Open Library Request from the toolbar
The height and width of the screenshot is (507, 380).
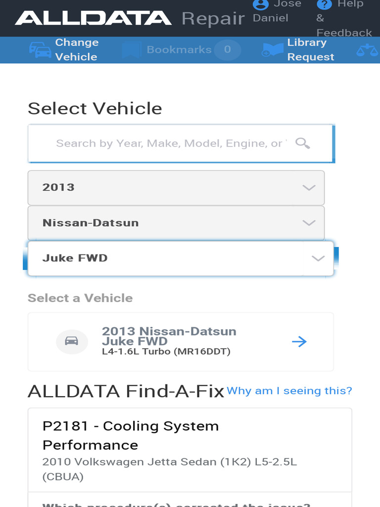point(310,50)
